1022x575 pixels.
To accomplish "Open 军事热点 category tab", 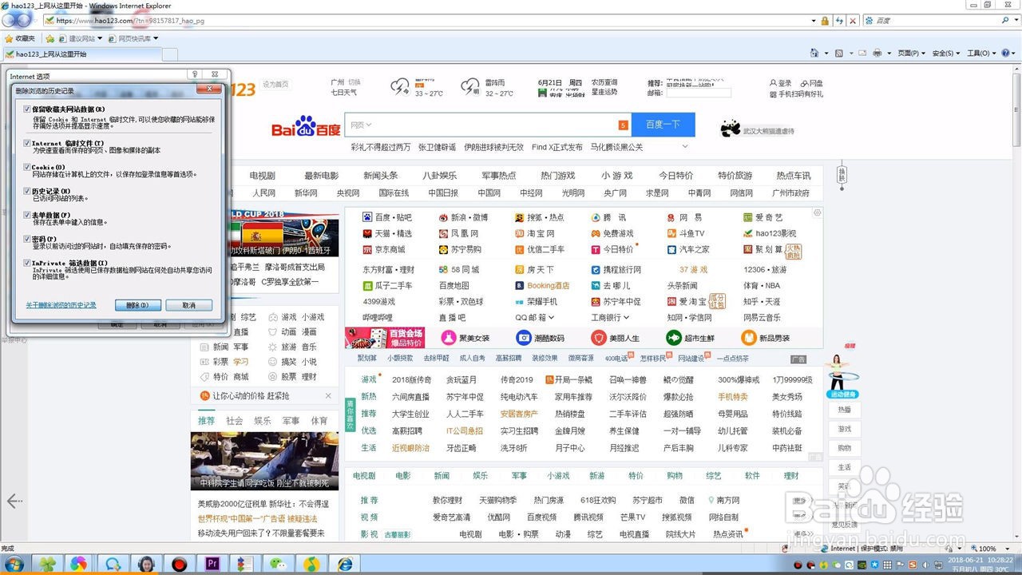I will [498, 176].
